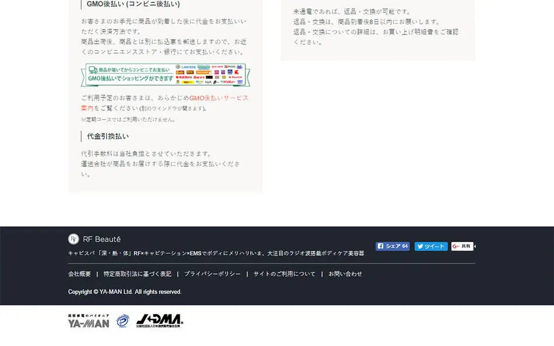Click the 未通電であれば、返品・交換が可能です text
554x346 pixels.
[x=352, y=12]
